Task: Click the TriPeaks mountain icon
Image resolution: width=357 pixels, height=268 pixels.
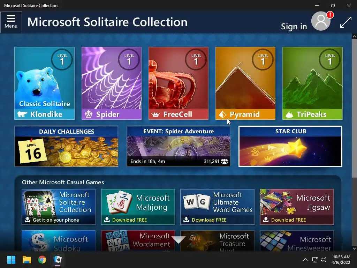Action: [289, 114]
